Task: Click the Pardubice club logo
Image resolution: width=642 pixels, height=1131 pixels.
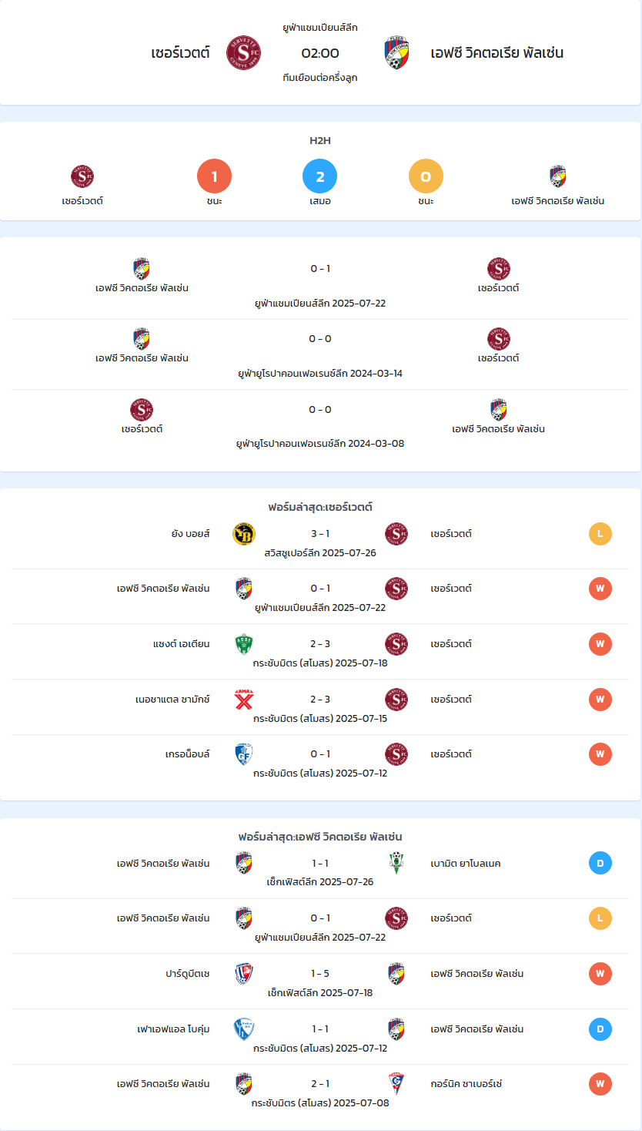Action: (244, 974)
